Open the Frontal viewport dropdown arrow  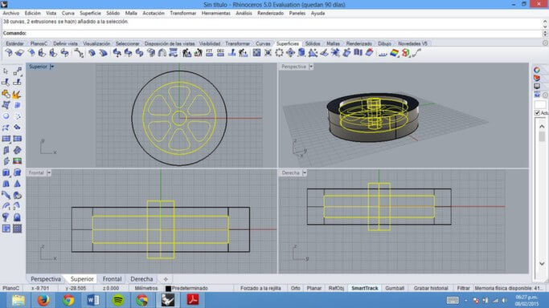pyautogui.click(x=49, y=173)
